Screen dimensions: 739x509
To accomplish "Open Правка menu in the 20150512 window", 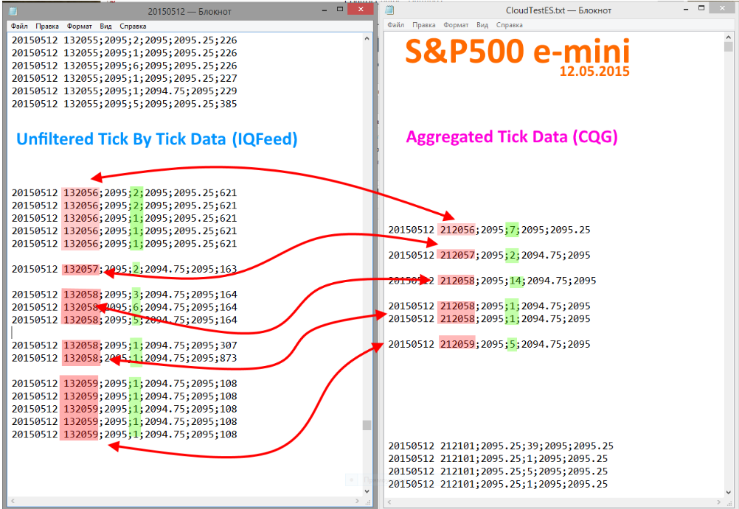I will coord(47,27).
